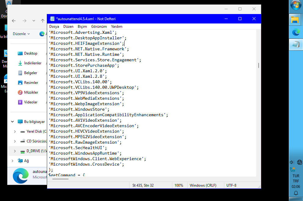Click the 'Microsoft.UI.Xaml.2.8' line
The height and width of the screenshot is (201, 303).
click(78, 77)
